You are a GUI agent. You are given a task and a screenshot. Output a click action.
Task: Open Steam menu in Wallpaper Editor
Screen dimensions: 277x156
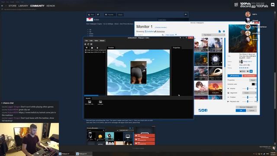click(102, 41)
